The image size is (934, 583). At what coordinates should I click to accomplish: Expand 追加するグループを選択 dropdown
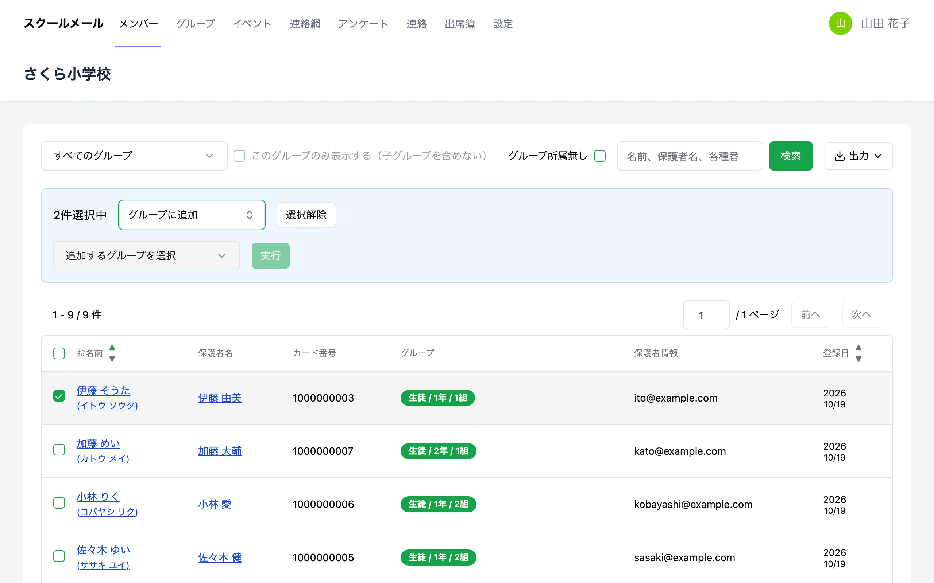[147, 256]
